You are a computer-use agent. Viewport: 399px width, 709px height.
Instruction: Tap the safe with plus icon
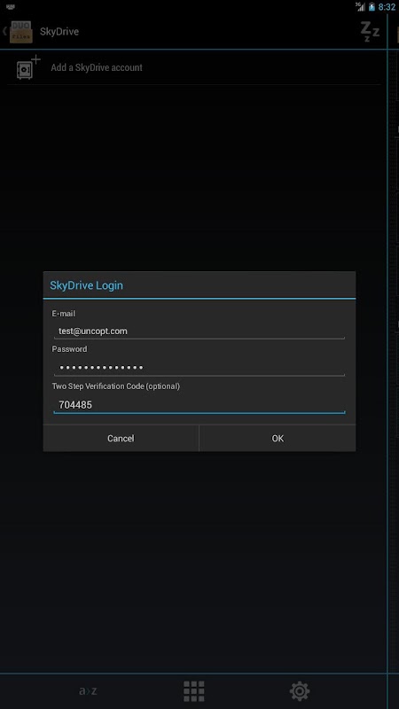click(28, 68)
